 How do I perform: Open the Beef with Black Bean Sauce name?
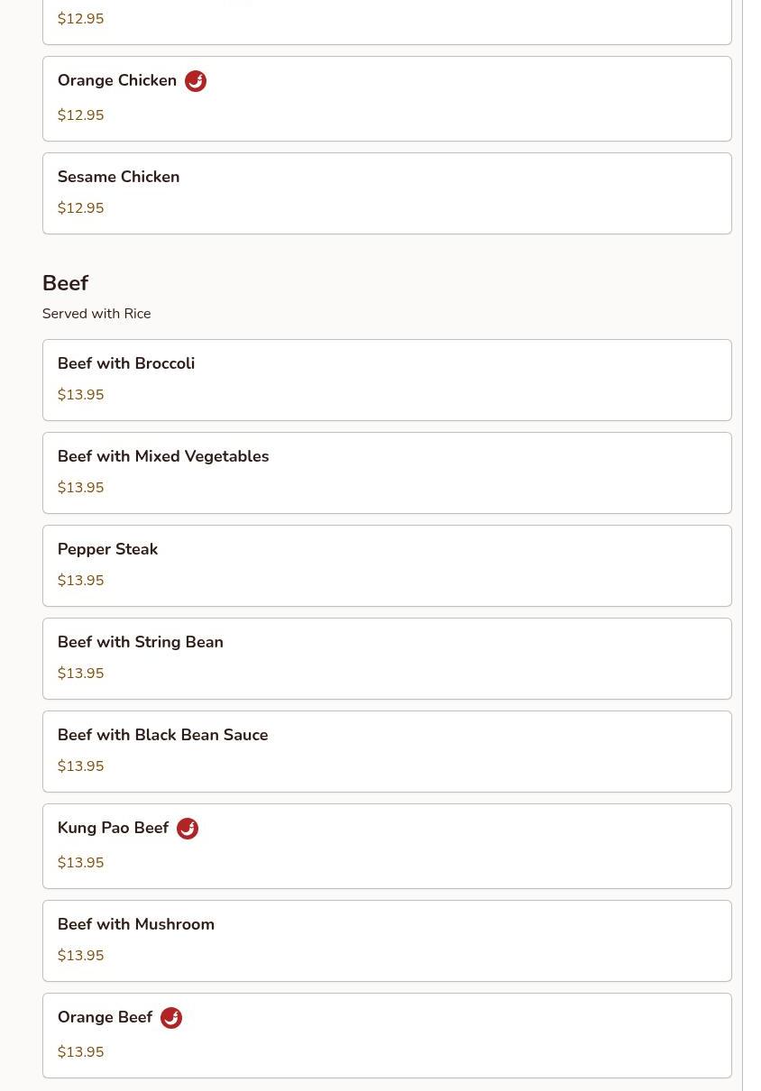(x=162, y=735)
